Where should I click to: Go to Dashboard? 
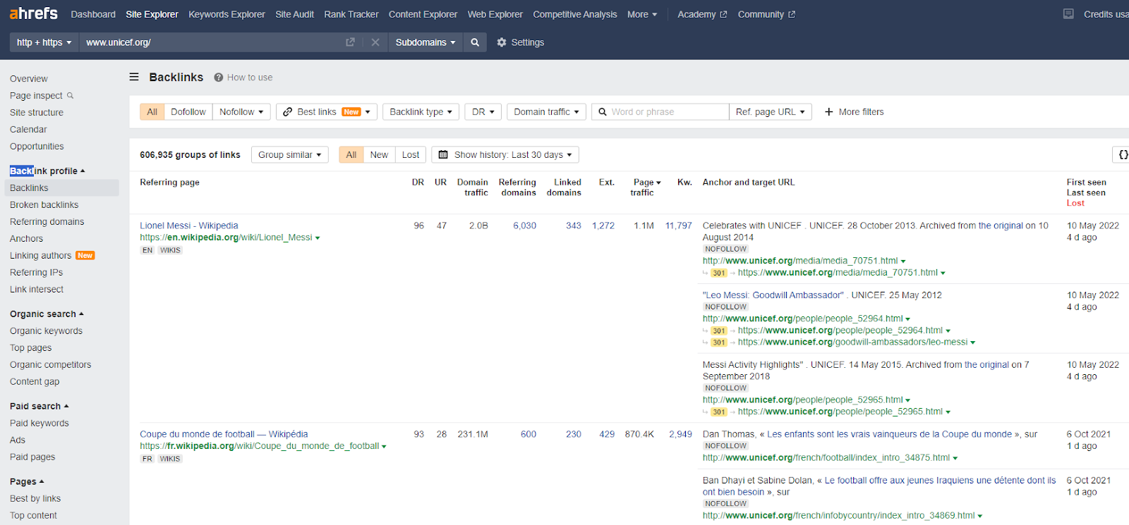[93, 14]
